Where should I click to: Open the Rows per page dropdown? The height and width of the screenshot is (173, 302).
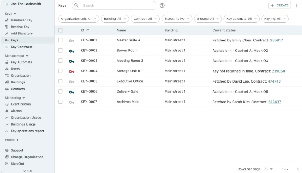click(268, 169)
